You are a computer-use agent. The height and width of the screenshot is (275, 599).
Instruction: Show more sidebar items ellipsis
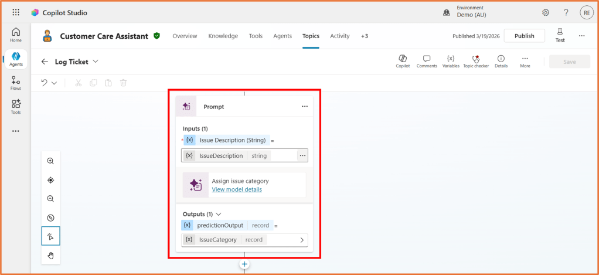[x=16, y=131]
